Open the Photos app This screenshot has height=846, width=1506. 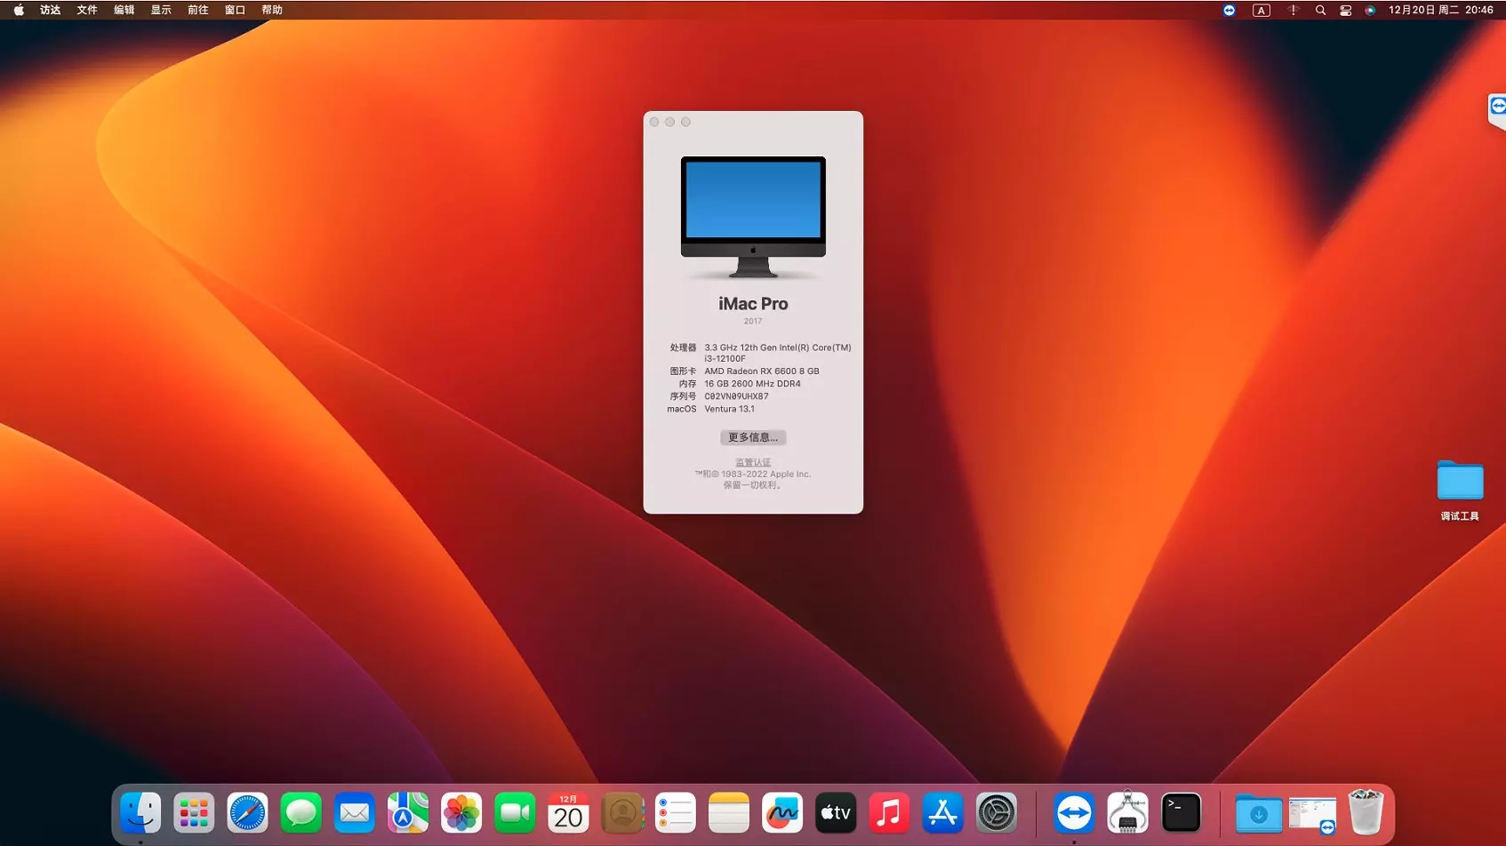(x=461, y=812)
